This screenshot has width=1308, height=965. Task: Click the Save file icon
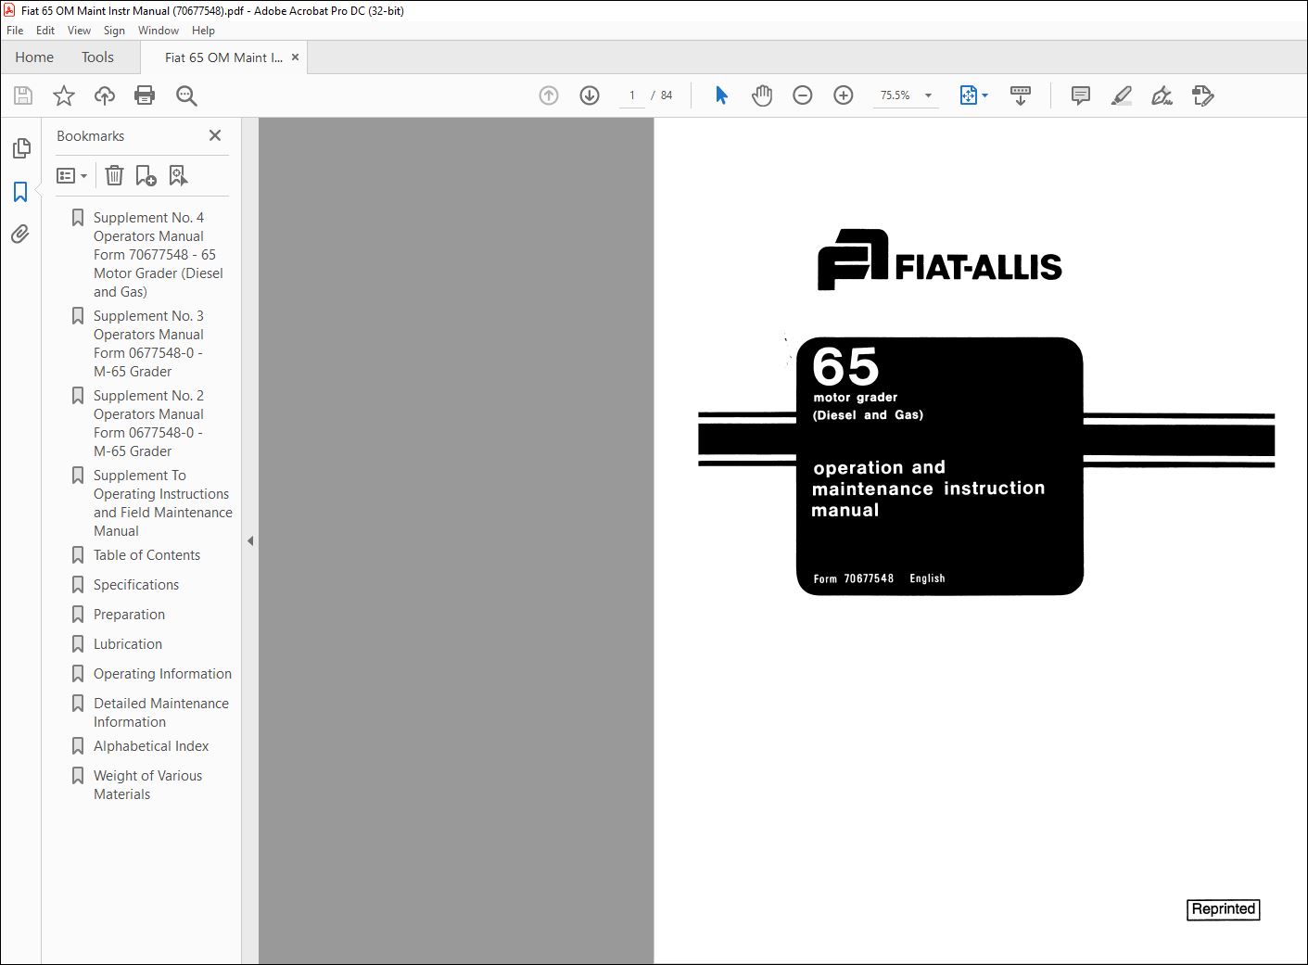click(23, 95)
